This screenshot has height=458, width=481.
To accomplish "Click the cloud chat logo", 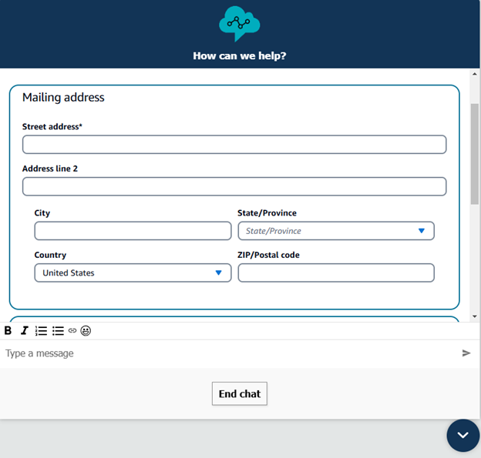I will (240, 23).
